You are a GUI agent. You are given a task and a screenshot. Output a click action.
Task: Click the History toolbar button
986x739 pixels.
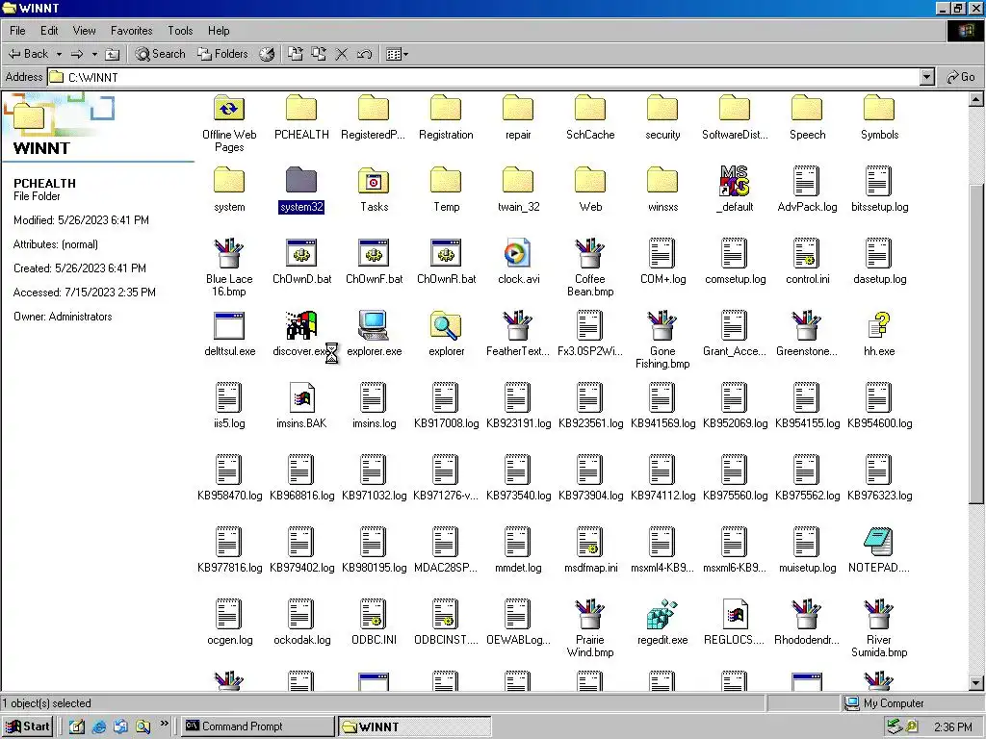click(x=268, y=54)
